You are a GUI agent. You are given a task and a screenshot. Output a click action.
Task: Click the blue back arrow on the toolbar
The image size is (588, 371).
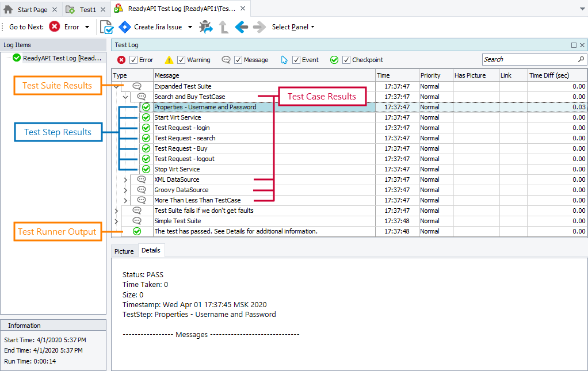pos(241,26)
